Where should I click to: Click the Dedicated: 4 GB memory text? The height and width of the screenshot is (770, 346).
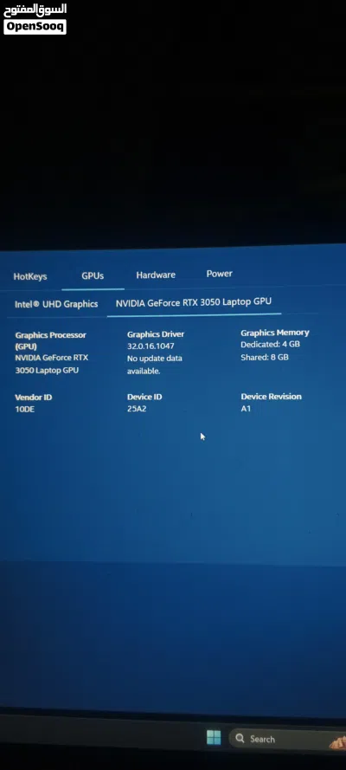pyautogui.click(x=270, y=344)
